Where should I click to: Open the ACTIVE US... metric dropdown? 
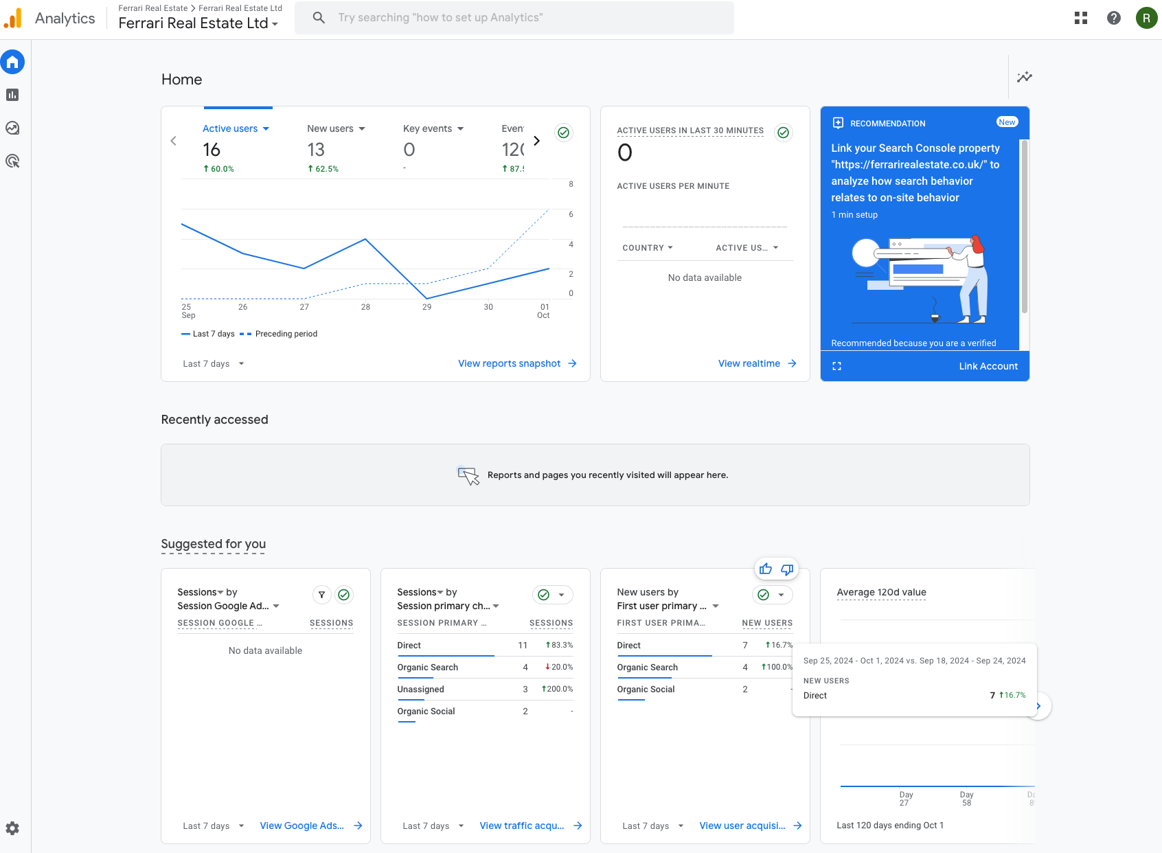click(x=747, y=248)
